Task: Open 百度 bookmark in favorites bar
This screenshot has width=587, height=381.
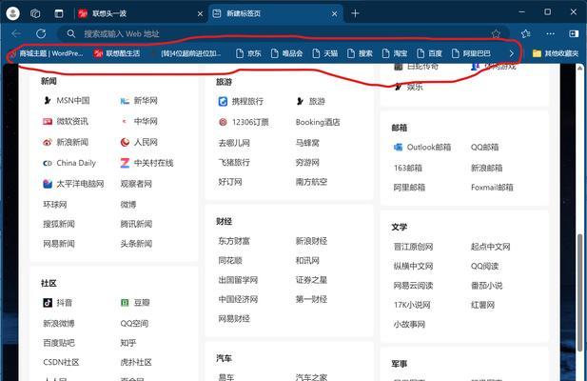Action: click(x=429, y=53)
